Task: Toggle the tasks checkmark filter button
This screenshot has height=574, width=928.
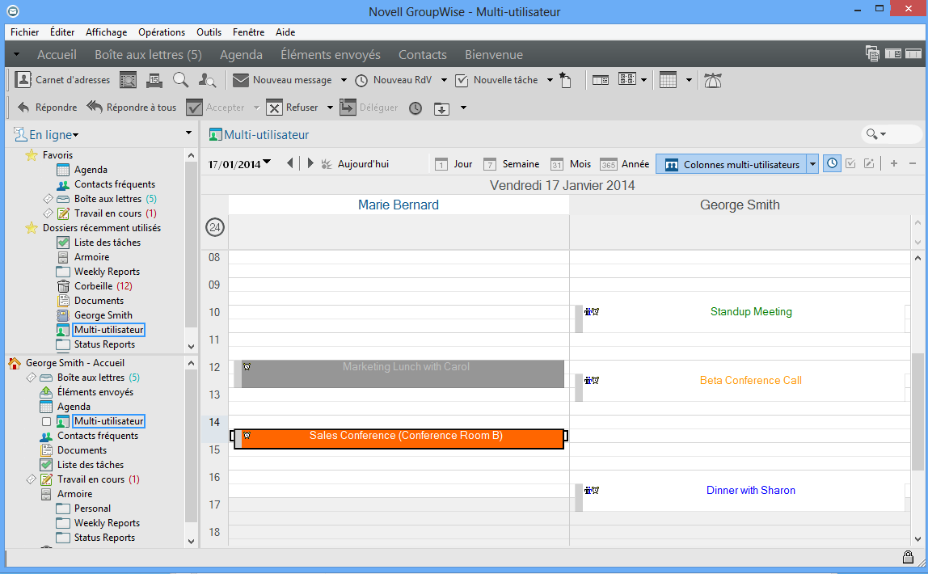Action: click(850, 164)
